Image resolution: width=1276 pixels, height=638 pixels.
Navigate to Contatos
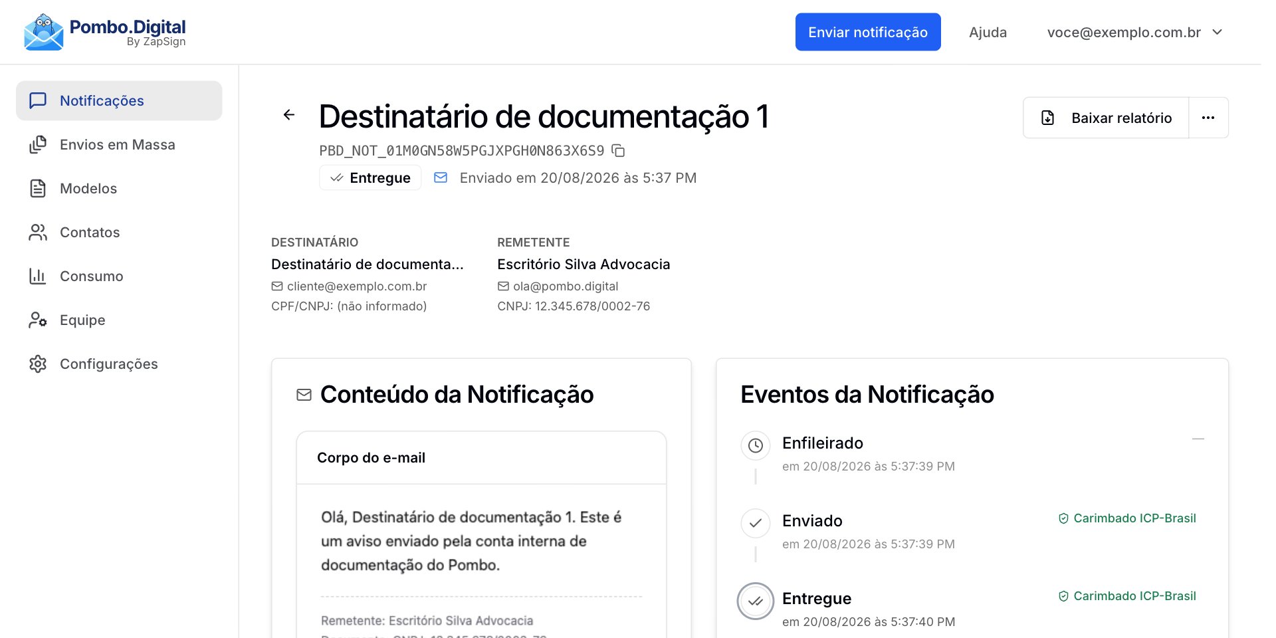(119, 232)
